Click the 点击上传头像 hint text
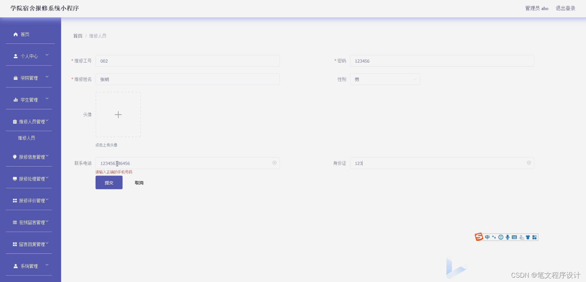 pos(106,145)
